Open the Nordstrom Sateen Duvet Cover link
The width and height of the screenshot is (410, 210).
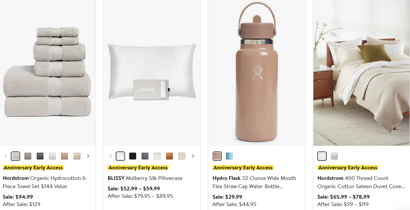click(x=361, y=182)
